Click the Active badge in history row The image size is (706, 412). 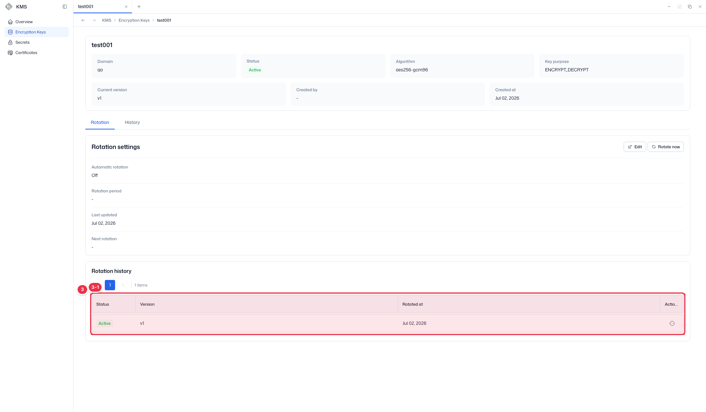(104, 323)
